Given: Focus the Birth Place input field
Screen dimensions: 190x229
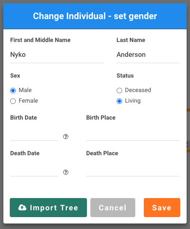Looking at the screenshot, I should [133, 134].
